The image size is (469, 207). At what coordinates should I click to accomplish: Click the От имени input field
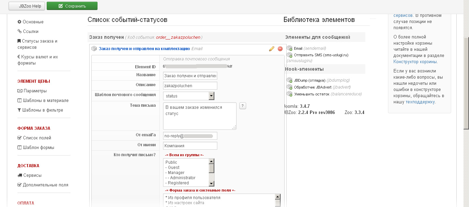[190, 146]
